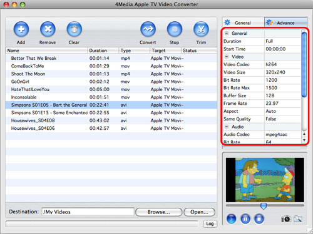Change the Video Codec value h264
Viewport: 313px width, 234px height.
(x=282, y=64)
